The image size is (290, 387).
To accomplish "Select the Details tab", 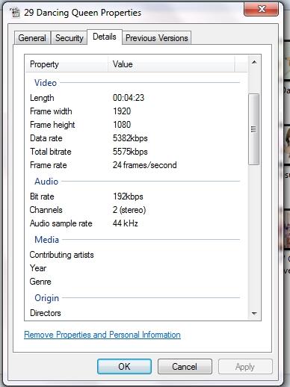I will [105, 37].
